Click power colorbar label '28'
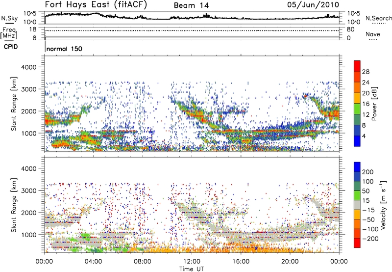Viewport: 392px width, 272px height. 366,72
